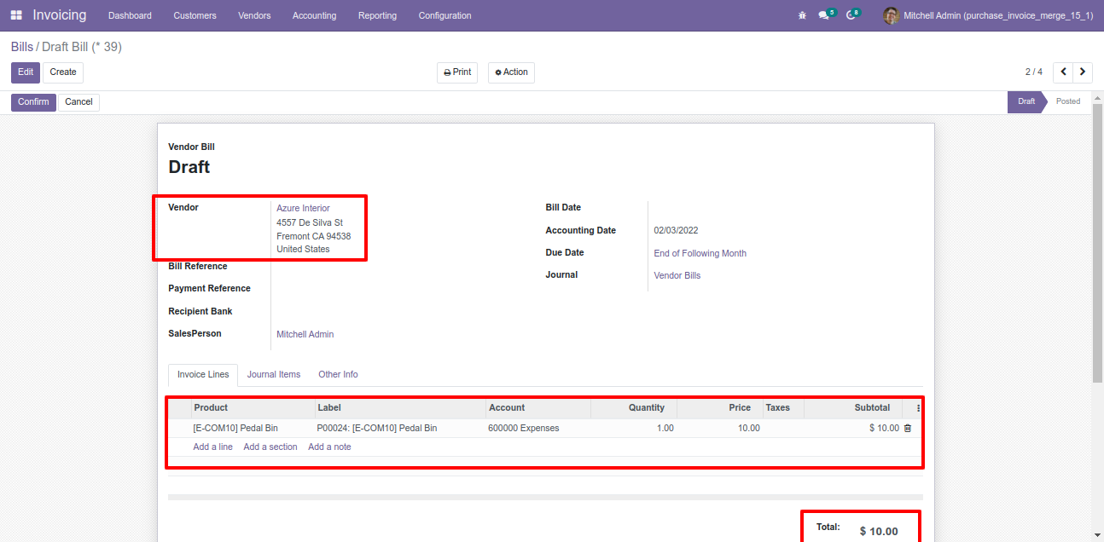1104x542 pixels.
Task: Open the Mitchell Admin user menu
Action: [988, 15]
